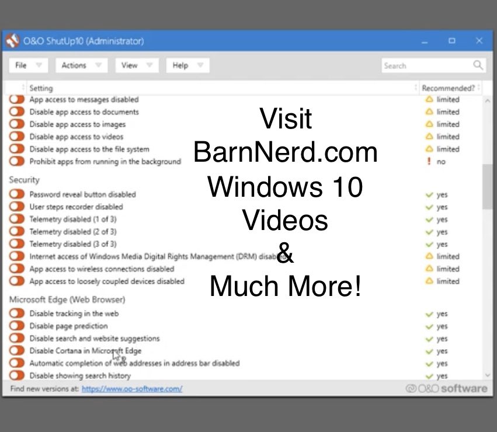This screenshot has width=497, height=432.
Task: Click warning triangle in 'Disable app access to images' row
Action: (429, 124)
